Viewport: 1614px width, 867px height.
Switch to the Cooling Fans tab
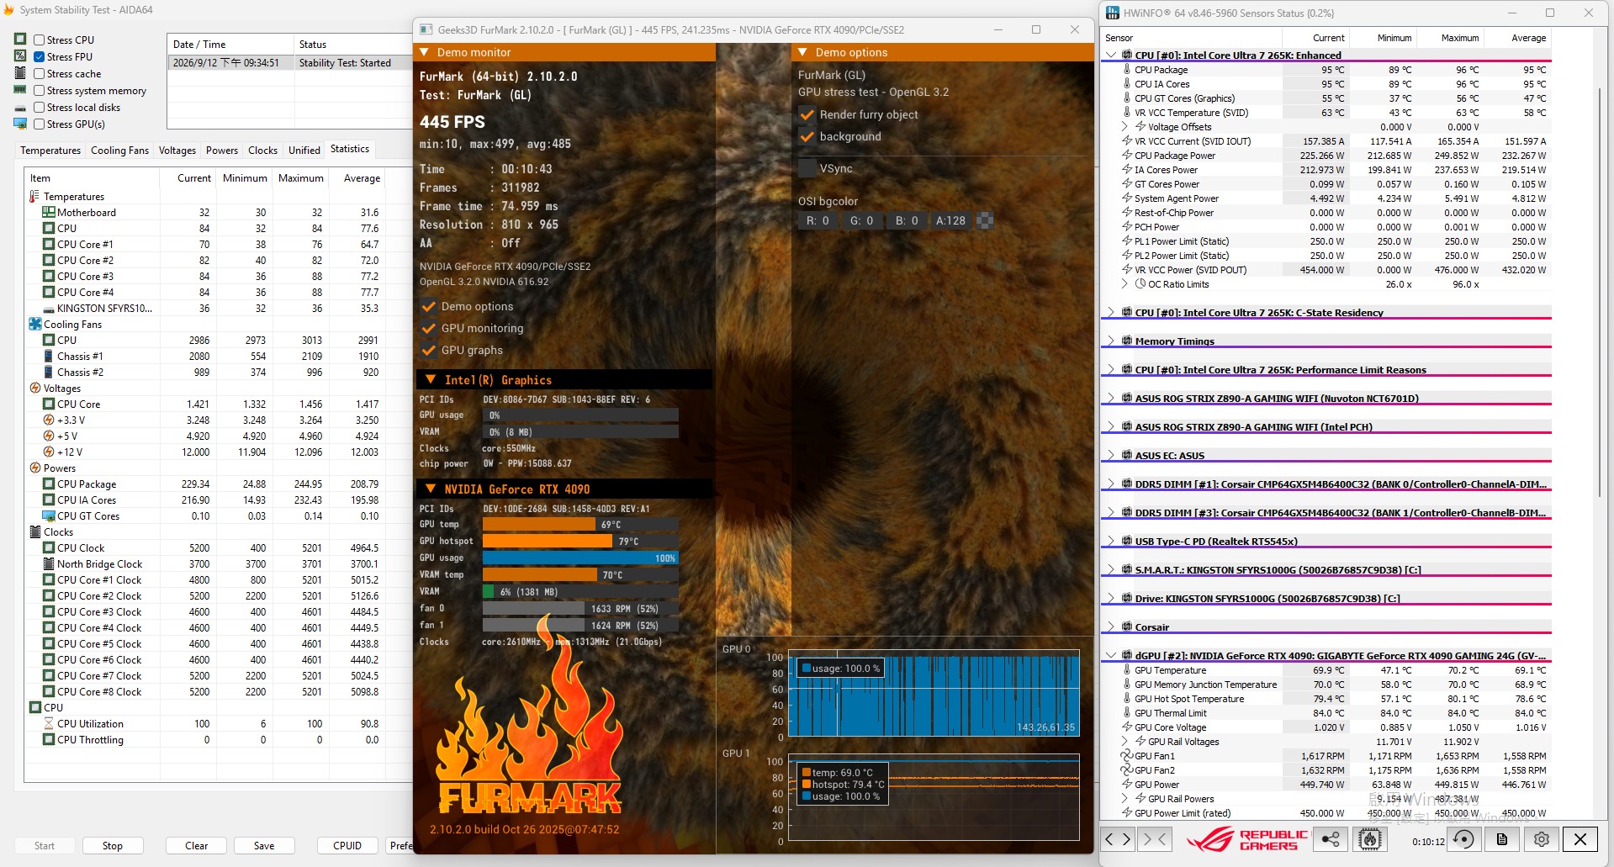(119, 151)
